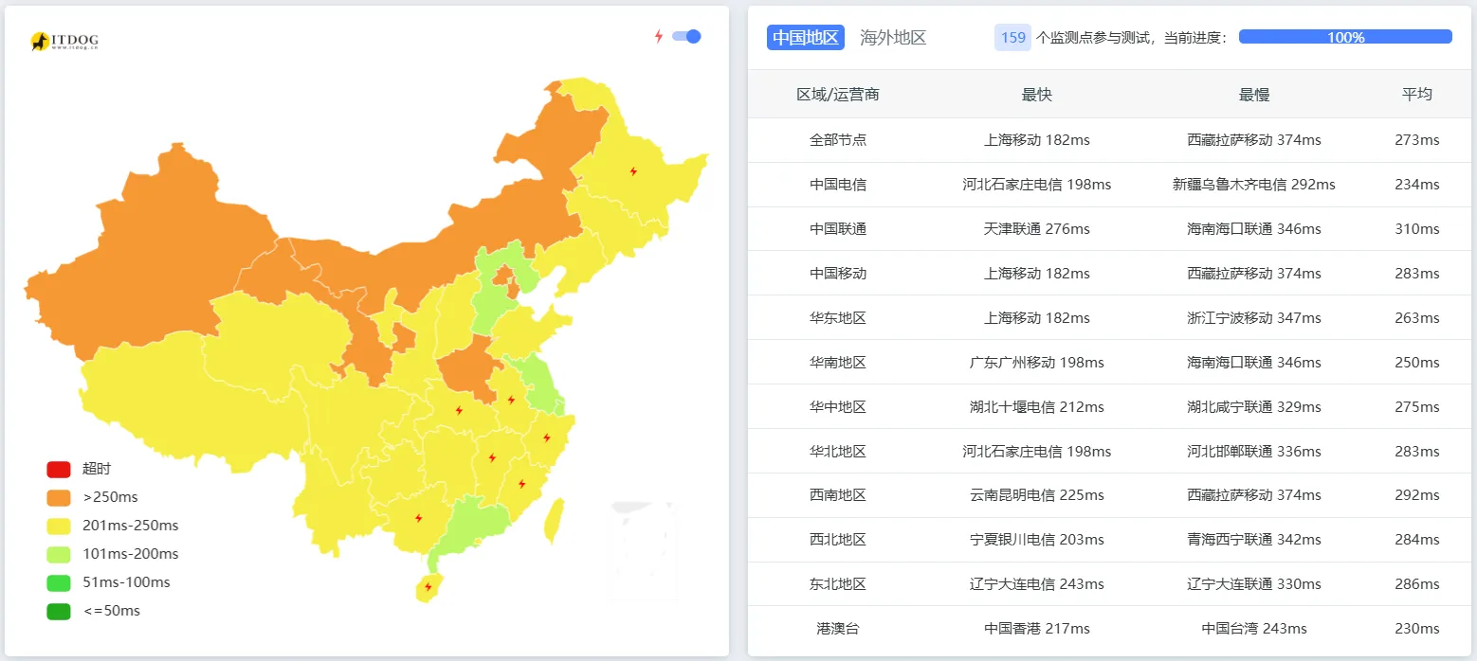Click the red 超时 legend swatch
Image resolution: width=1477 pixels, height=661 pixels.
click(57, 468)
